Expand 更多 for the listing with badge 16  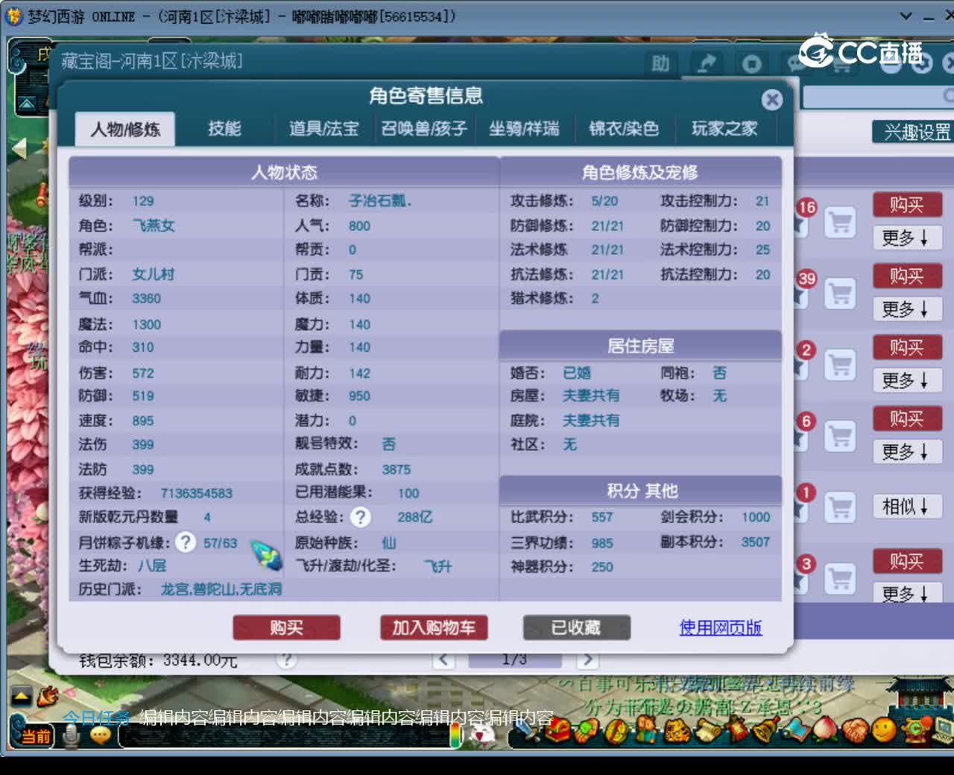click(x=907, y=238)
